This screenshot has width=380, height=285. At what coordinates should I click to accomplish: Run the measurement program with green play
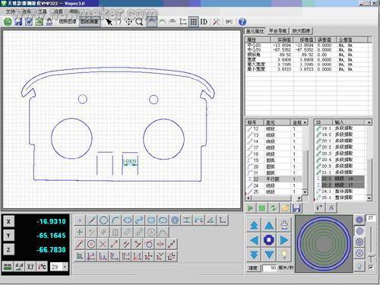coord(251,208)
